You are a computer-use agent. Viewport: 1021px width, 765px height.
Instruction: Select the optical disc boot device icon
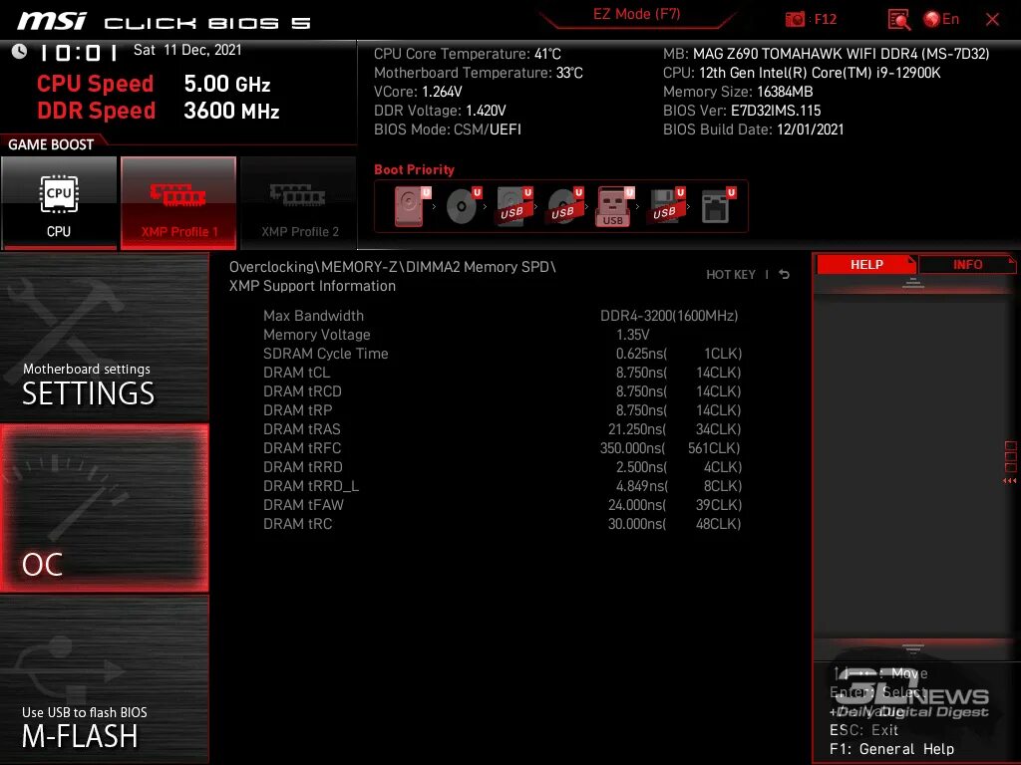point(463,206)
